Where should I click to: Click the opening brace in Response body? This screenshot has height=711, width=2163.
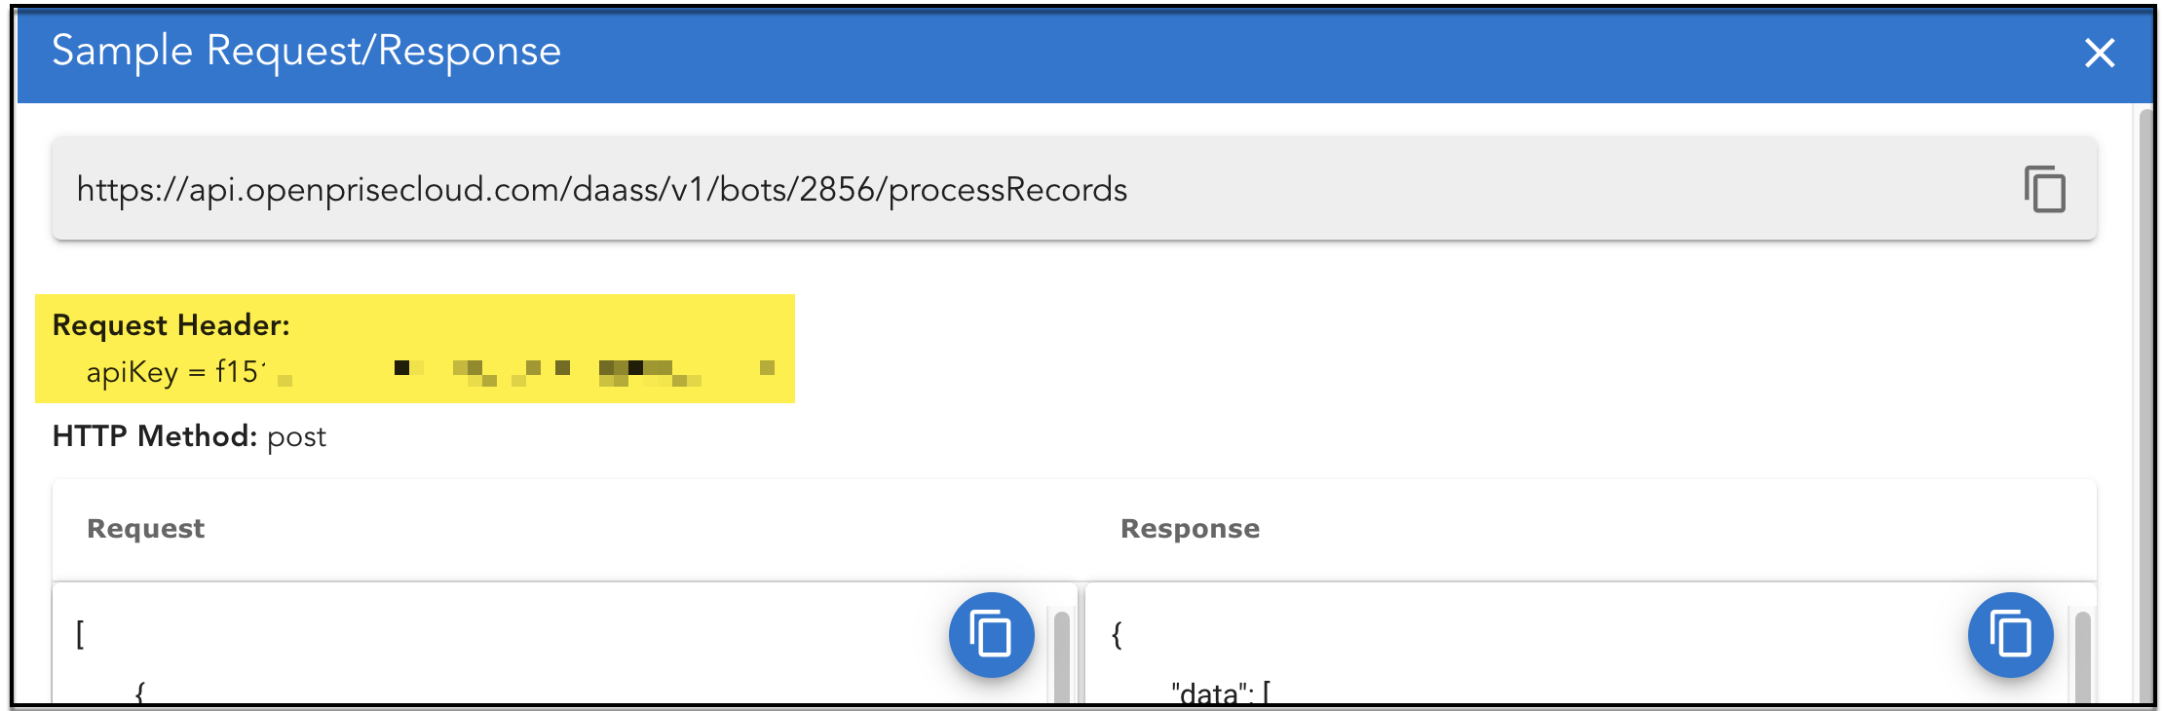[x=1117, y=635]
